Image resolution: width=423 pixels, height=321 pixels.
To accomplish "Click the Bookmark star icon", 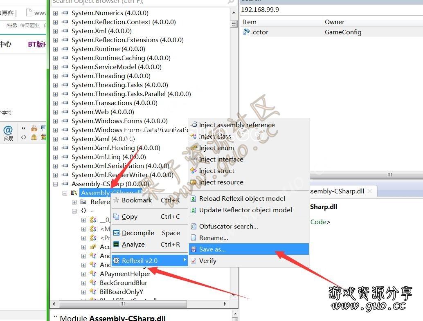I will click(x=116, y=200).
